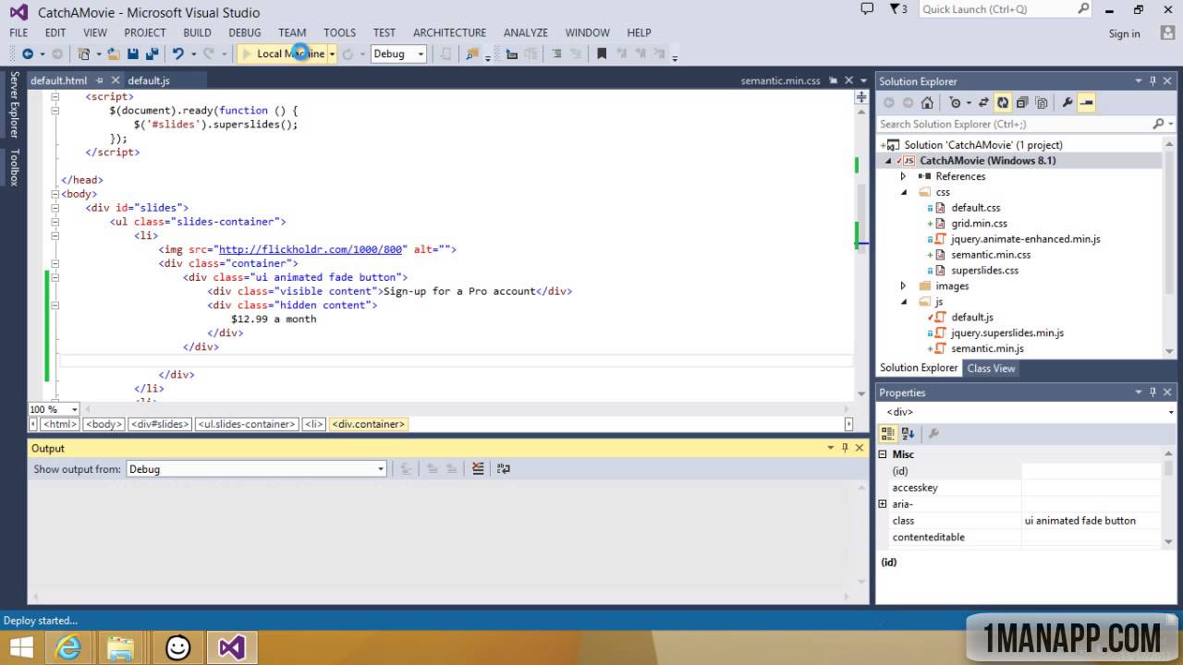Toggle auto-hide pin on Output panel
Screen dimensions: 1183x665
click(845, 448)
